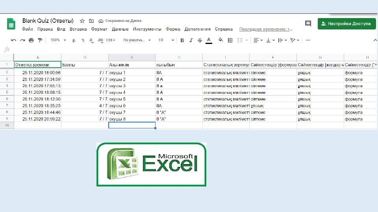The image size is (378, 212).
Task: Open the Вставка menu
Action: [x=78, y=29]
